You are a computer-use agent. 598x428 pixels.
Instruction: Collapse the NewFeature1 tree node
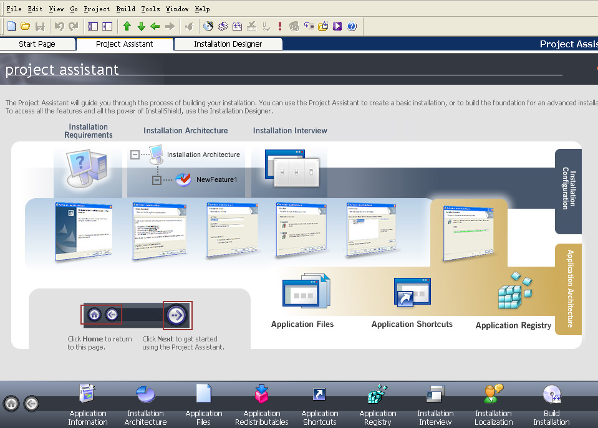[x=157, y=180]
